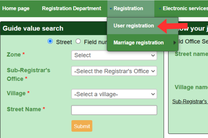Click the orange Submit button
Image resolution: width=208 pixels, height=138 pixels.
click(82, 126)
